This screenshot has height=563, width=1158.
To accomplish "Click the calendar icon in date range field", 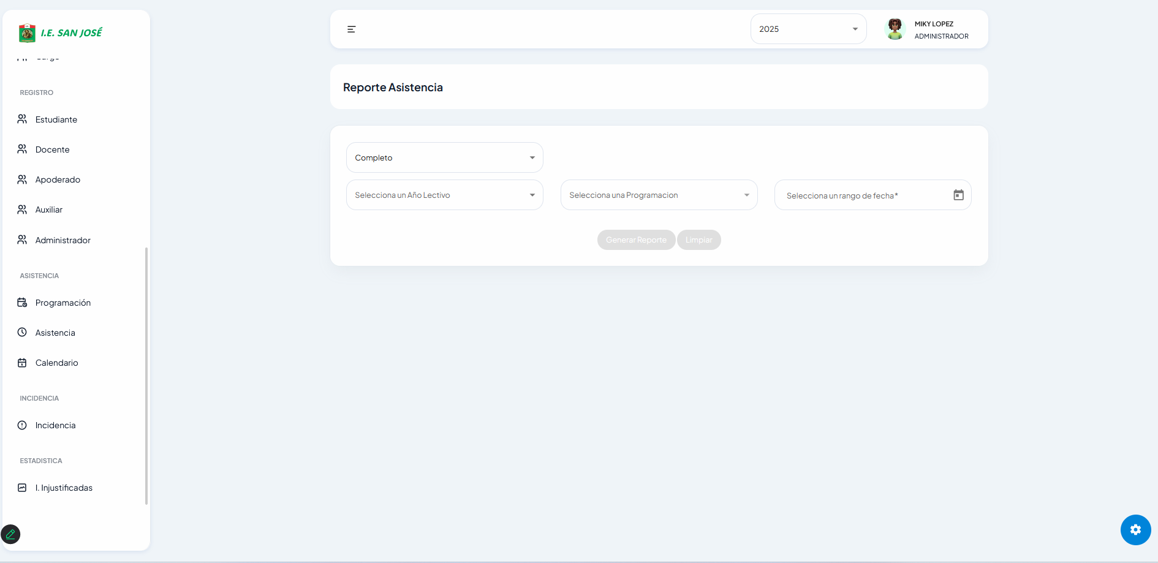I will [x=958, y=195].
